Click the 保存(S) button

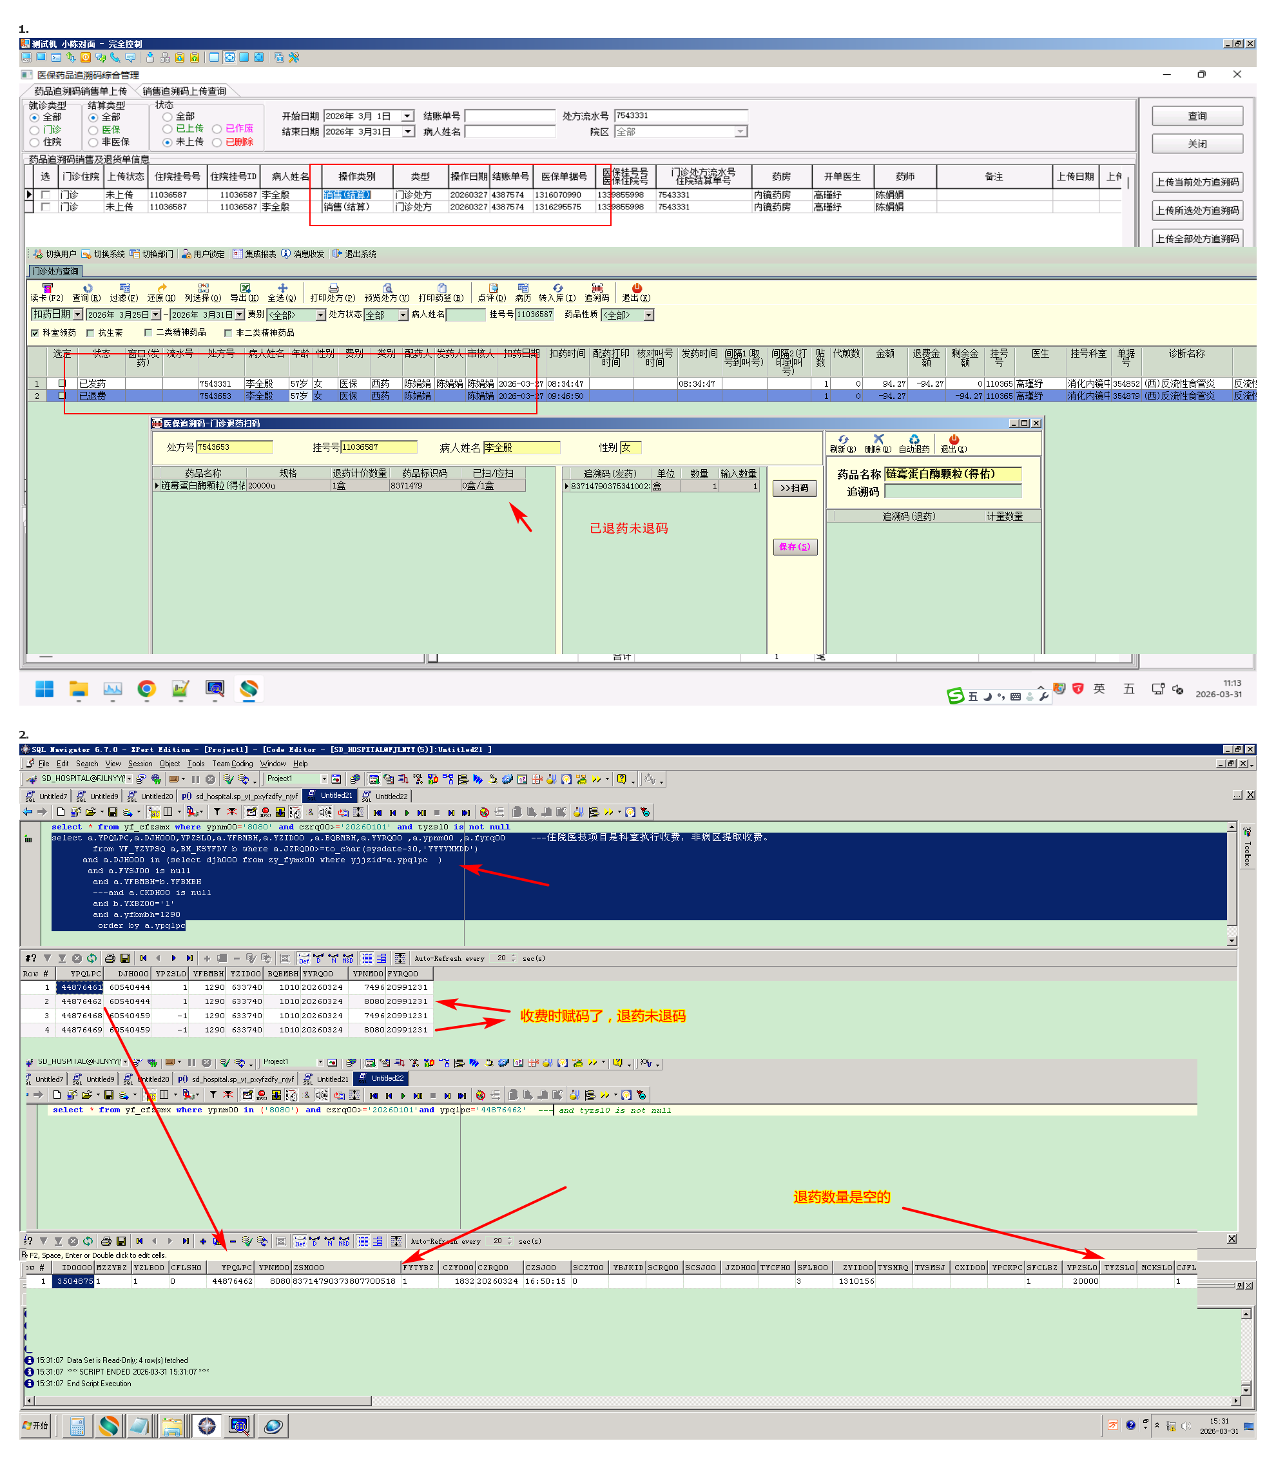point(795,547)
